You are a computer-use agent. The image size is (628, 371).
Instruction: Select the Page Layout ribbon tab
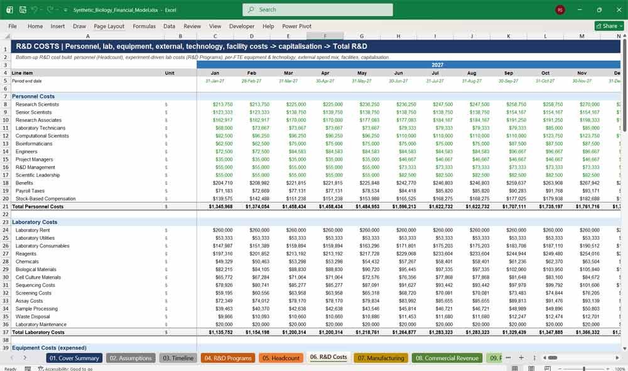point(109,26)
